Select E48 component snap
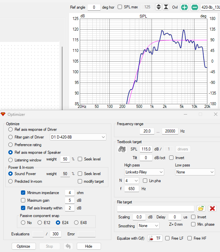The width and height of the screenshot is (220, 252). [x=76, y=223]
